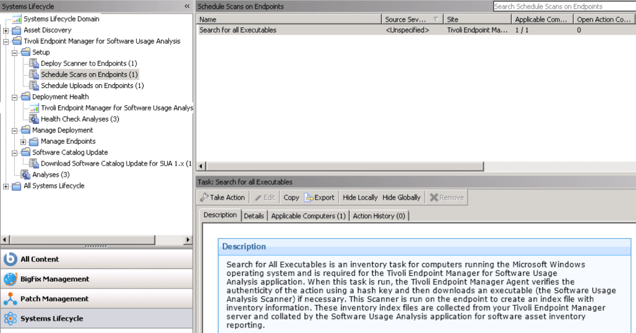Select Deploy Scanner to Endpoints (1) item
Viewport: 636px width, 333px height.
[88, 64]
